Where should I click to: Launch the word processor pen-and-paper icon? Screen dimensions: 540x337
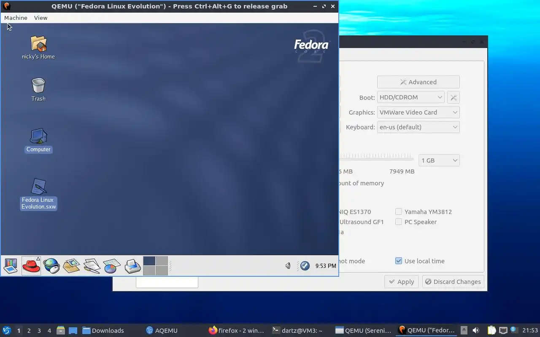coord(92,266)
